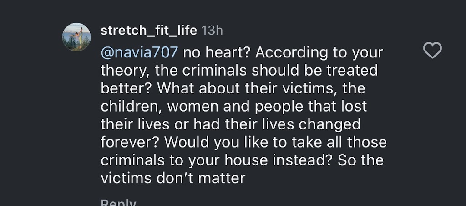Image resolution: width=466 pixels, height=206 pixels.
Task: Open stretch_fit_life's profile picture
Action: tap(76, 37)
